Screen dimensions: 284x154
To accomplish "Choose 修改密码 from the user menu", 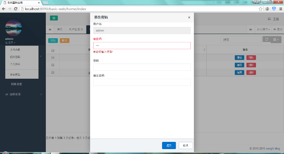I will point(15,57).
